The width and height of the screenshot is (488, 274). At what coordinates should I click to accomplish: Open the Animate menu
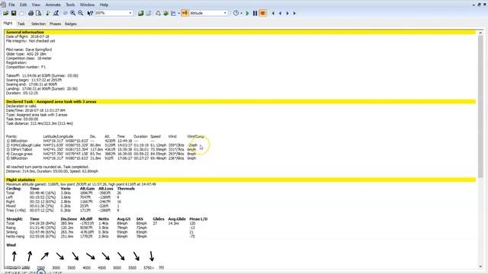tap(53, 5)
